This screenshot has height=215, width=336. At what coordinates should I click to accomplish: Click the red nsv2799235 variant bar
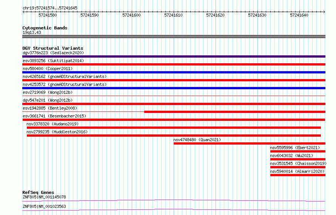[174, 136]
